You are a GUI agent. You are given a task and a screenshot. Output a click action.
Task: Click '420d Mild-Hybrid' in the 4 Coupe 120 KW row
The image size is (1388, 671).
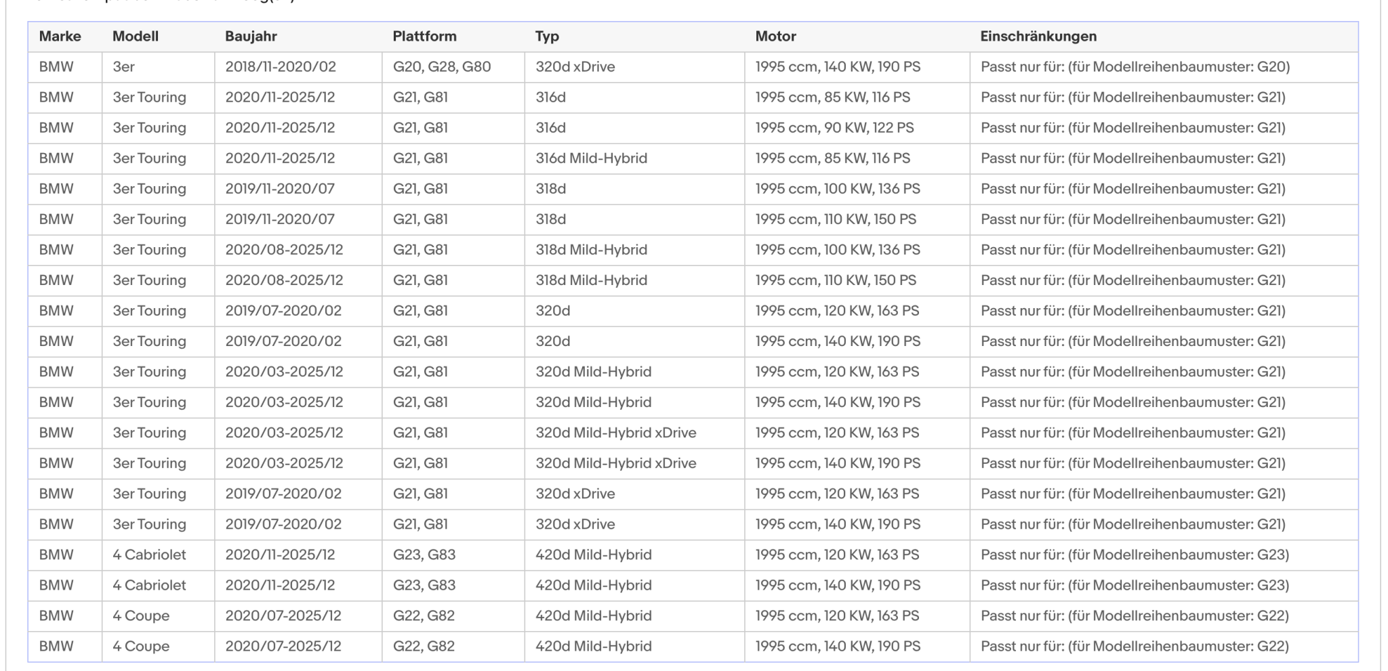[594, 615]
